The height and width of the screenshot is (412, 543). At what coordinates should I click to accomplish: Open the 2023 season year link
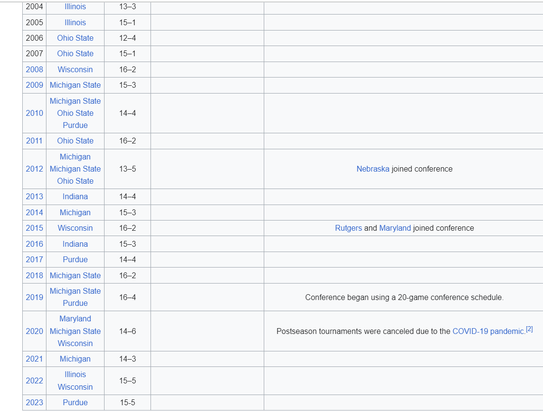pyautogui.click(x=34, y=403)
